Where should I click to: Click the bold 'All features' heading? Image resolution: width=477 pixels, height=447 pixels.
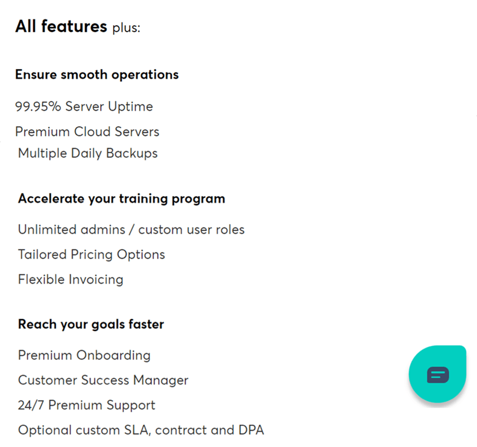pos(61,26)
